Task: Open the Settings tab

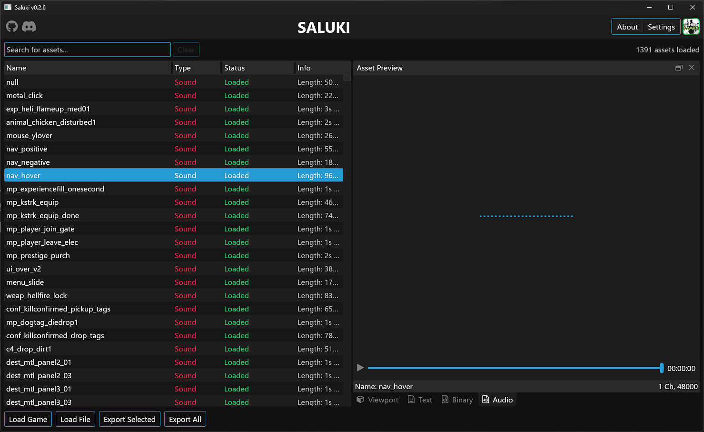Action: click(x=661, y=27)
